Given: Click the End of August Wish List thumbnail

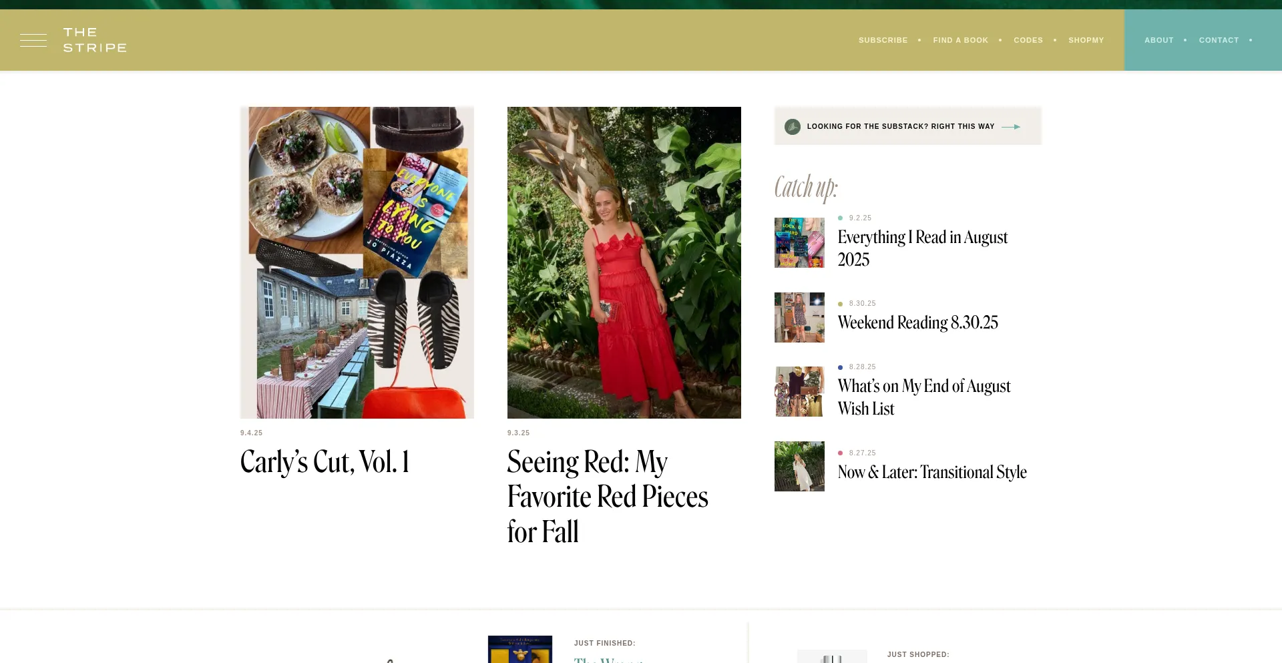Looking at the screenshot, I should pos(799,391).
